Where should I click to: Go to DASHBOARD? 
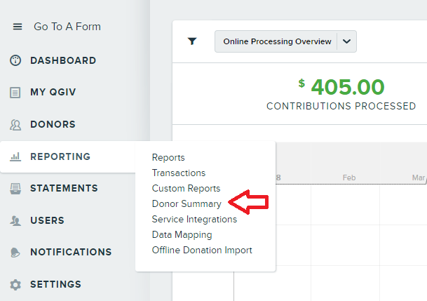tap(63, 60)
